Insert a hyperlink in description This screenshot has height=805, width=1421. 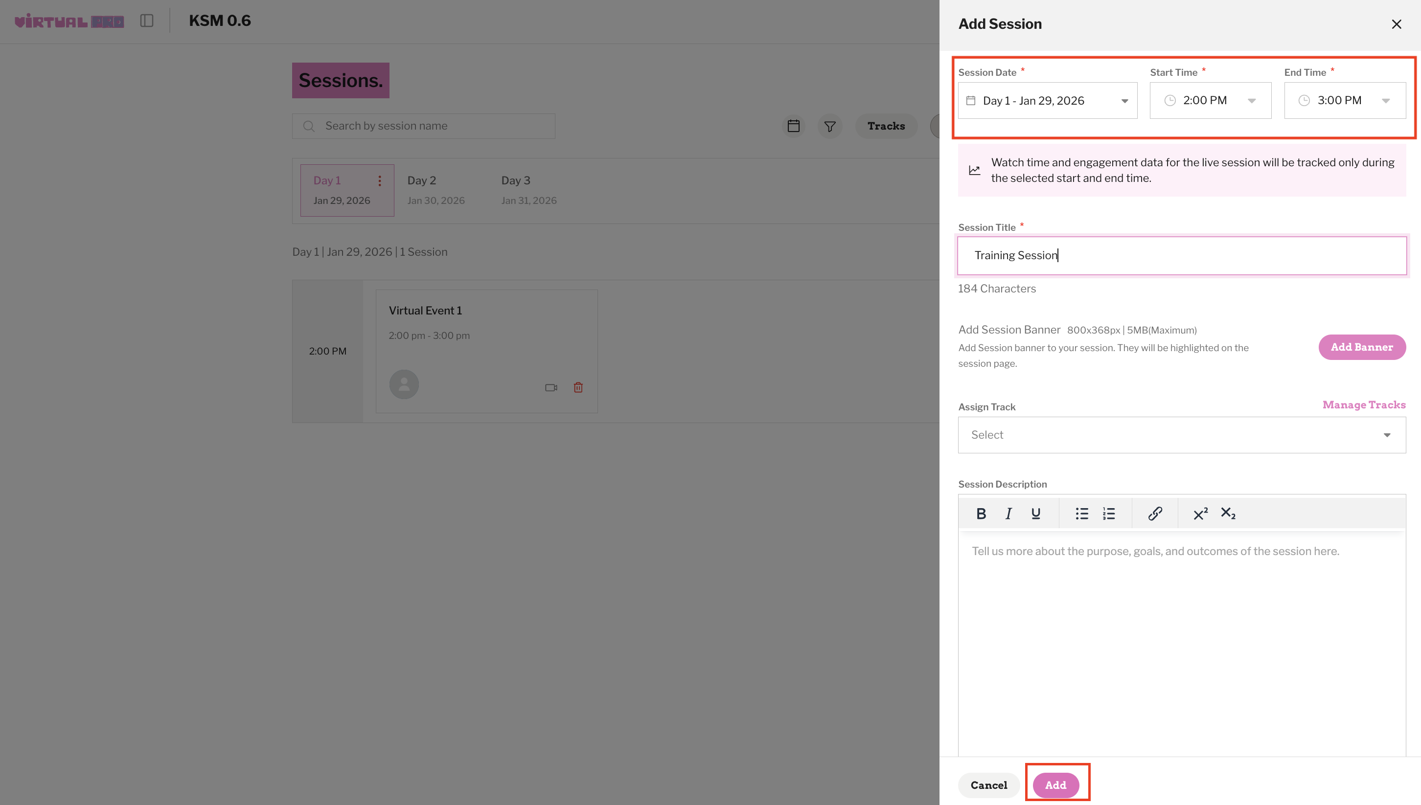[x=1154, y=514]
